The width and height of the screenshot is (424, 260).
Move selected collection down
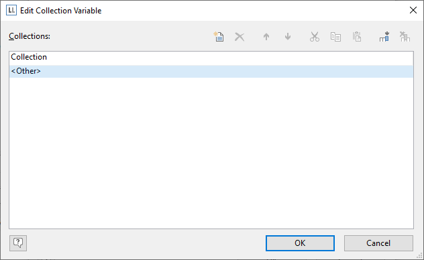tap(288, 36)
